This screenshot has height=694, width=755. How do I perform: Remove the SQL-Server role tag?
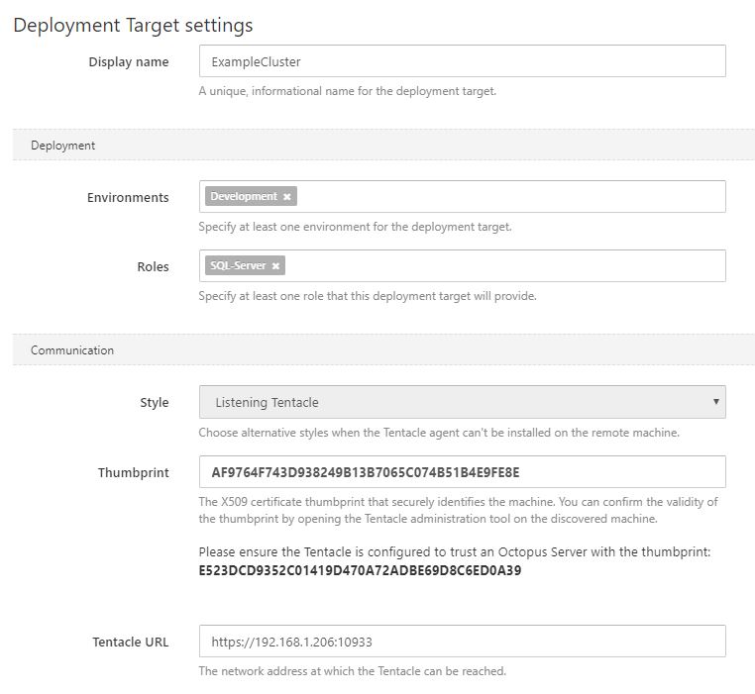coord(276,266)
